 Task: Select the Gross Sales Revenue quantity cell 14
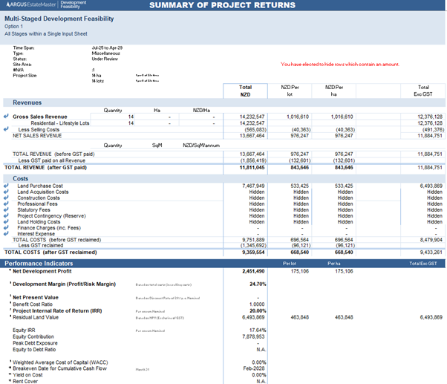point(131,117)
